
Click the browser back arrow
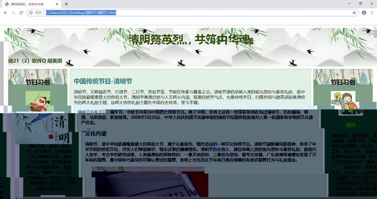[6, 13]
